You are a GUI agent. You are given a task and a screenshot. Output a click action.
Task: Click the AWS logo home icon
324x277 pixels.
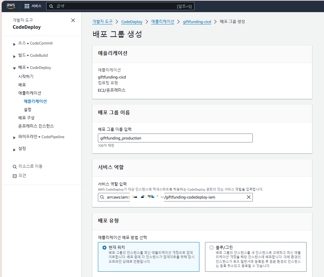[x=11, y=6]
